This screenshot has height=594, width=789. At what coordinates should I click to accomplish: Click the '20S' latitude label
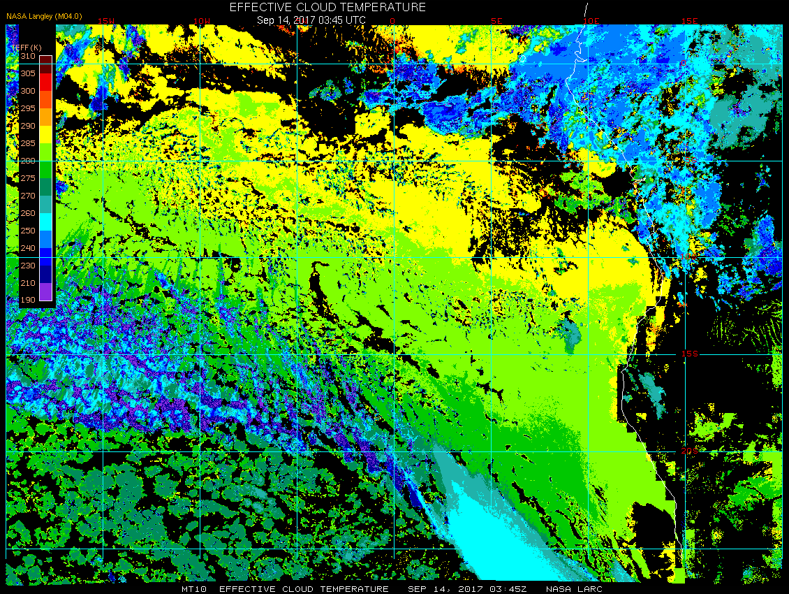click(x=689, y=451)
